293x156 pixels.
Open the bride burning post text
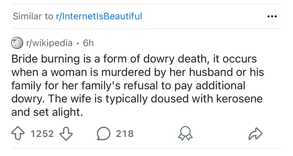[x=138, y=86]
